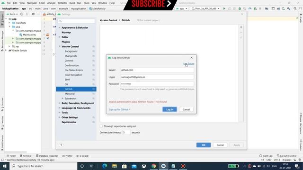
Task: Expand the Tools settings section
Action: (x=59, y=112)
